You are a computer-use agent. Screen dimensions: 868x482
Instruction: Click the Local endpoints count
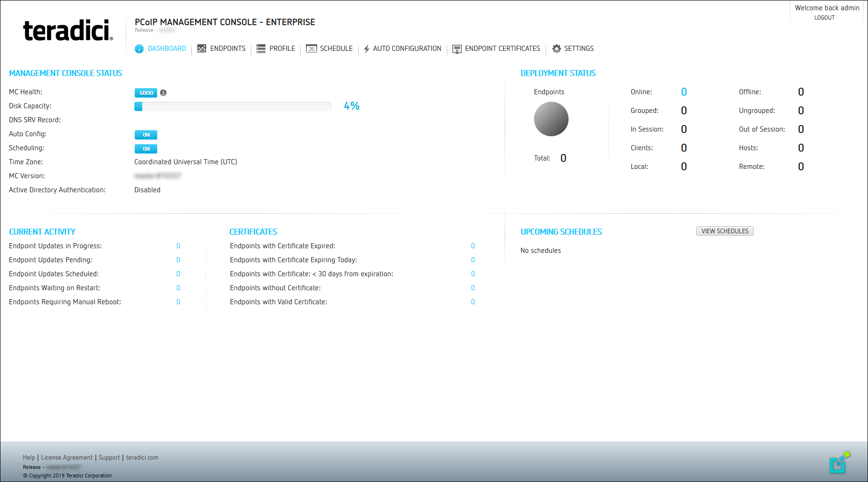click(684, 167)
